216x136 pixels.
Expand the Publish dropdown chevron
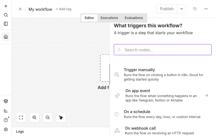[x=182, y=9]
